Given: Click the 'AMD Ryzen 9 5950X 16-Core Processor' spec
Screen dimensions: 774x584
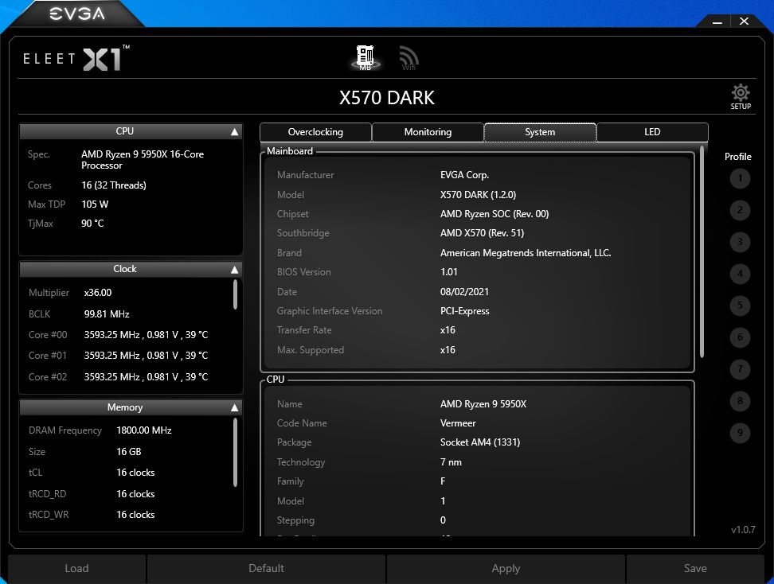Looking at the screenshot, I should [x=143, y=160].
